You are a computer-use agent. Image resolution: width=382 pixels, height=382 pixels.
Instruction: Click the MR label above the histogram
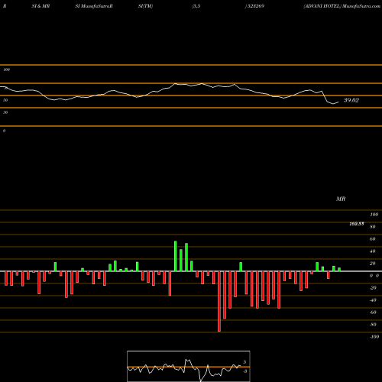tap(341, 199)
